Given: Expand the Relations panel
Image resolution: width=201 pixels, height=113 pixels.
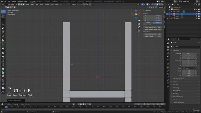Looking at the screenshot, I should tap(175, 82).
